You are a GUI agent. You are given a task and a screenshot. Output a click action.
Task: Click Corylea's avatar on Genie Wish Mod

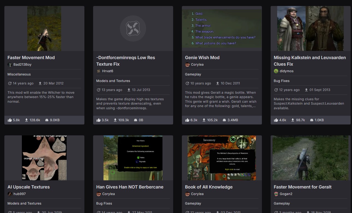tap(187, 65)
